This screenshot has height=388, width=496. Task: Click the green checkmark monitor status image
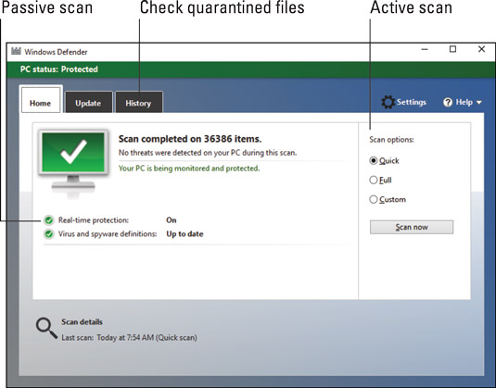coord(73,163)
